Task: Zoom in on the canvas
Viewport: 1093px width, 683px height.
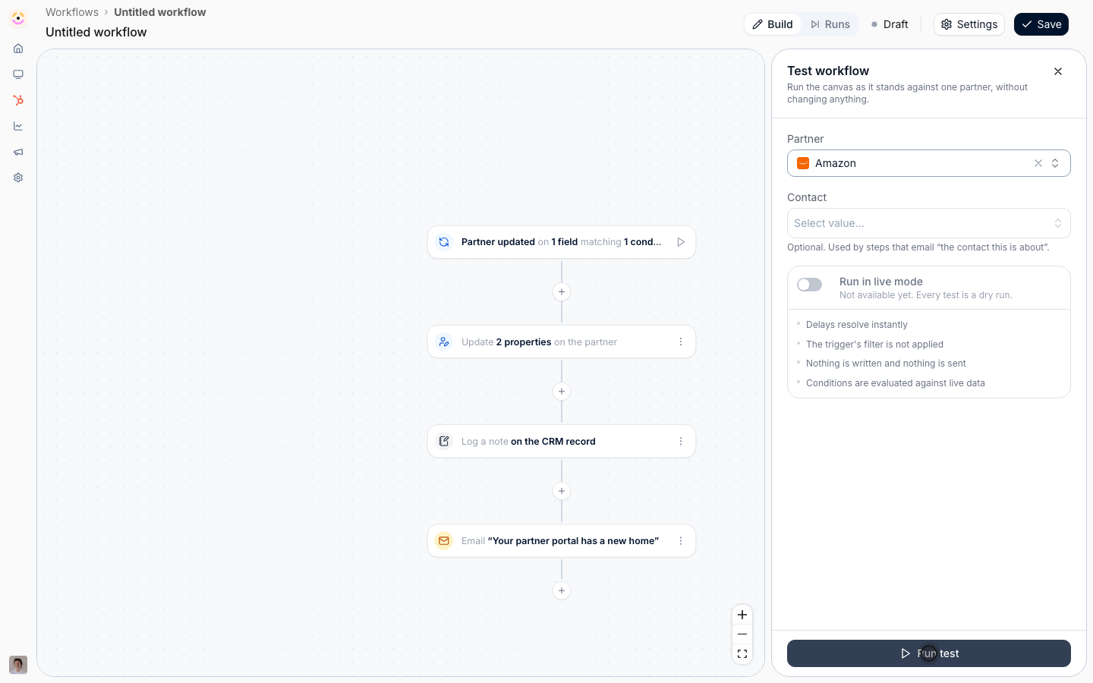Action: pos(742,615)
